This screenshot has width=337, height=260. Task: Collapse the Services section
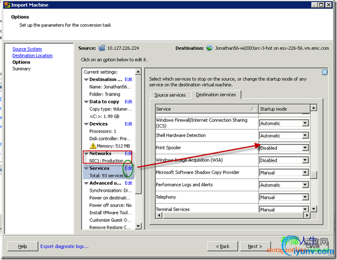(x=86, y=168)
